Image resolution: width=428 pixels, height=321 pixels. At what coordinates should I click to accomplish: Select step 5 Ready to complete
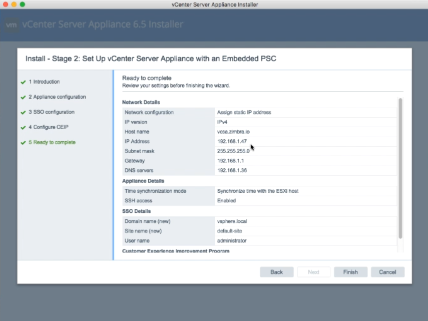click(x=52, y=142)
